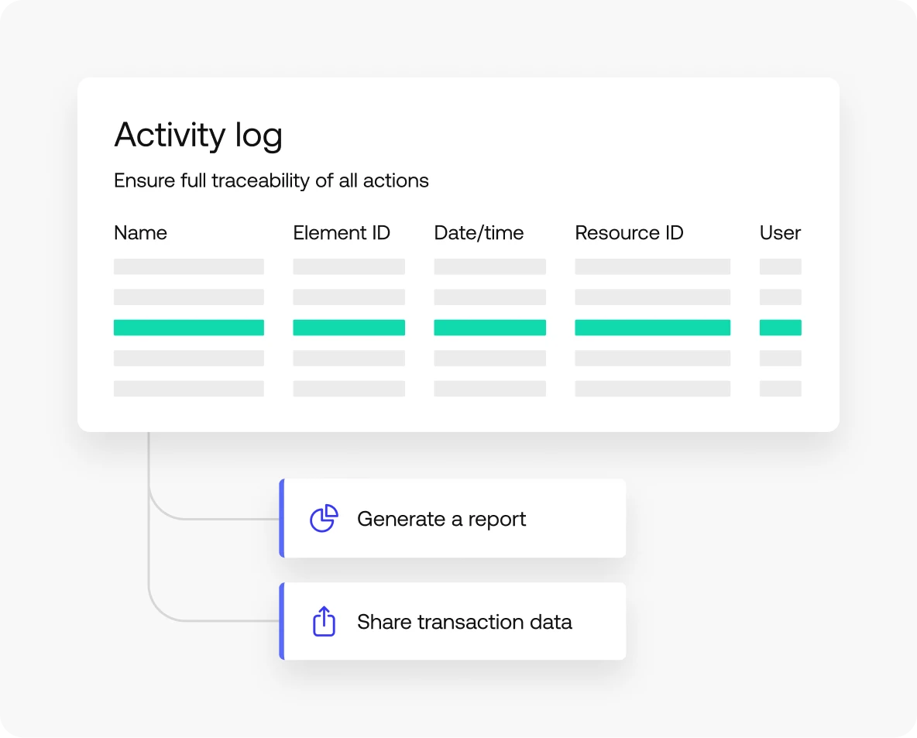Select the second row's Date/time cell
Screen dimensions: 917x738
[489, 297]
